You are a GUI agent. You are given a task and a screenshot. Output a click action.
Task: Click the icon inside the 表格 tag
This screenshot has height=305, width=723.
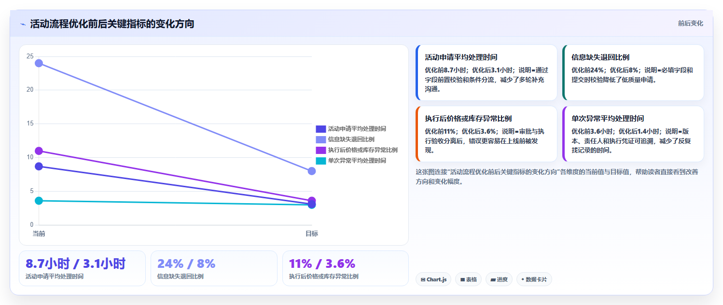tap(462, 279)
